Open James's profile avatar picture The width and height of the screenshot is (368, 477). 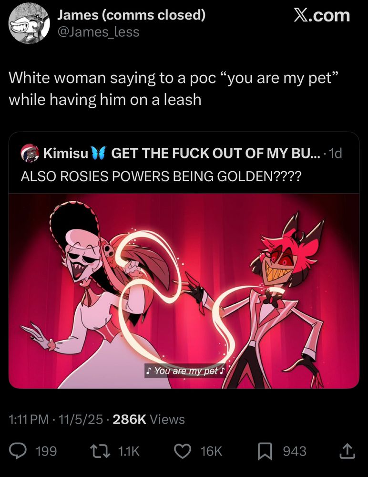(29, 23)
